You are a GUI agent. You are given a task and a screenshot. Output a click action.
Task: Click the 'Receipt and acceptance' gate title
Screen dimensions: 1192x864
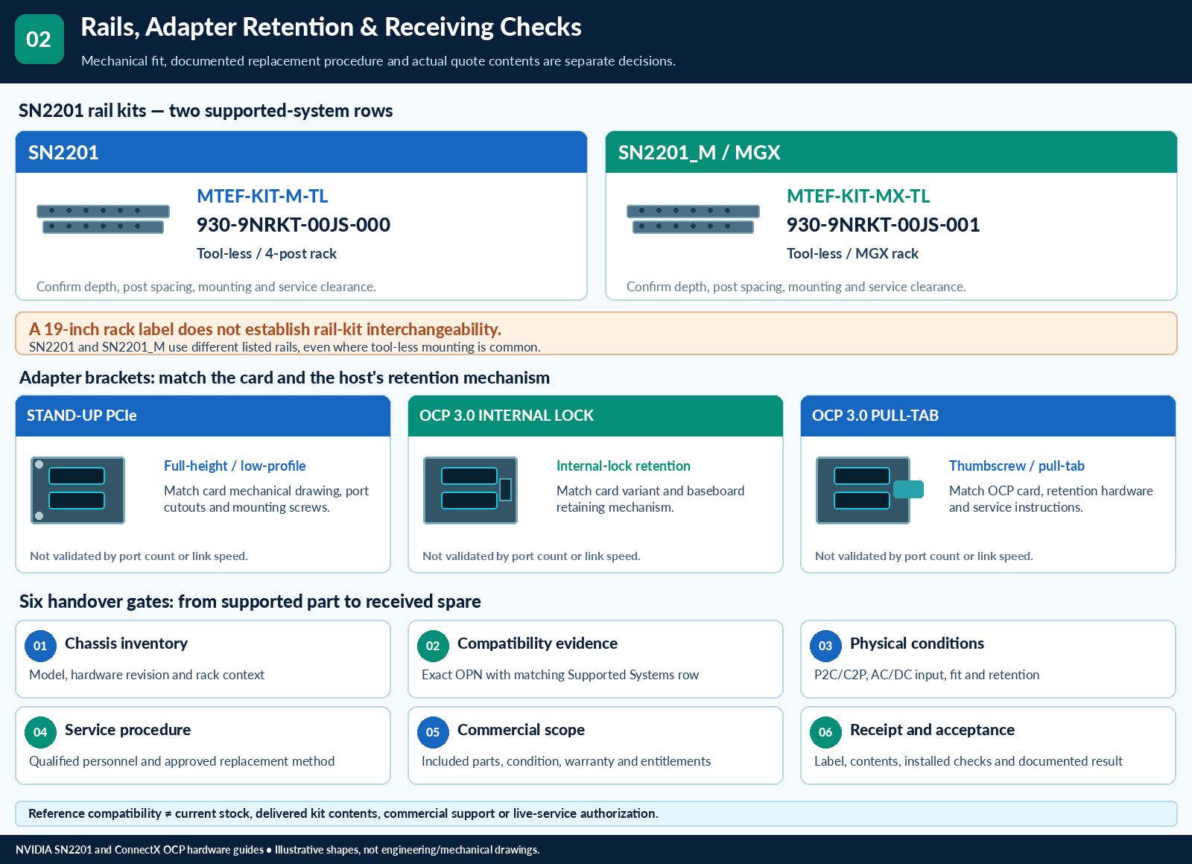932,730
